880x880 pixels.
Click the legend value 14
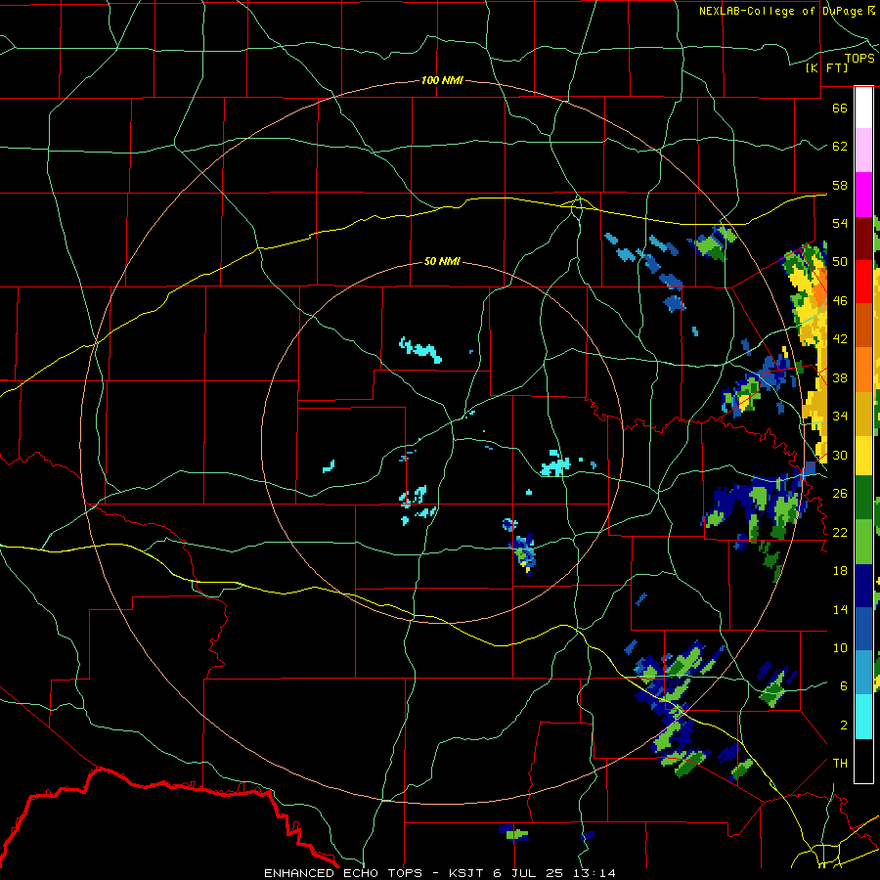pos(840,609)
